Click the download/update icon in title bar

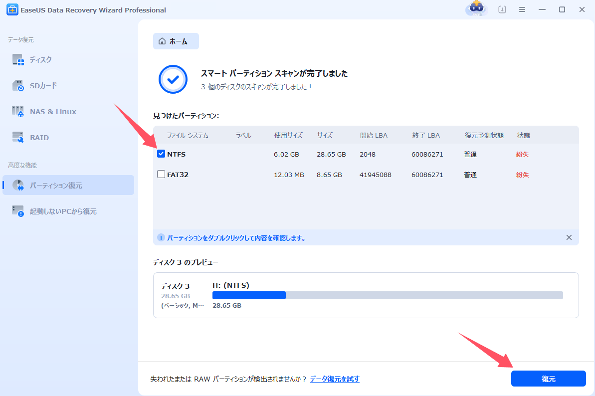tap(502, 10)
